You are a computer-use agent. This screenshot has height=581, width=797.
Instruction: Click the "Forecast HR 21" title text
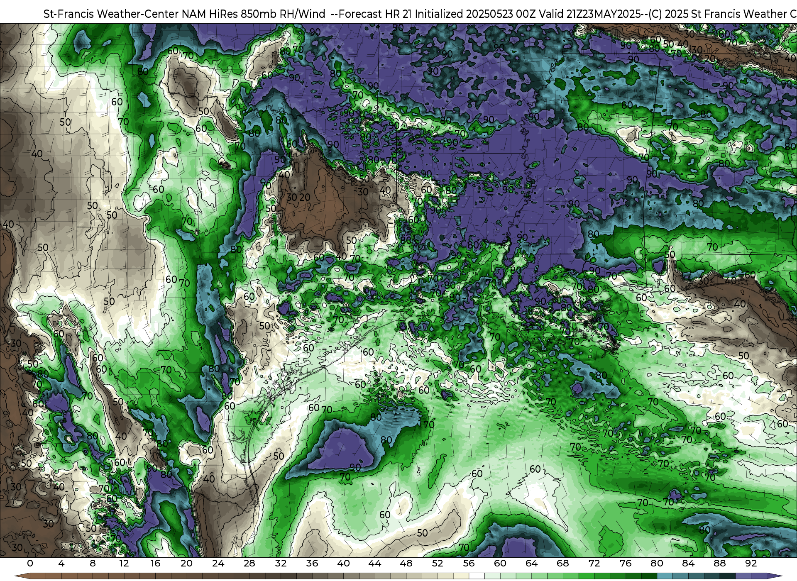(375, 14)
